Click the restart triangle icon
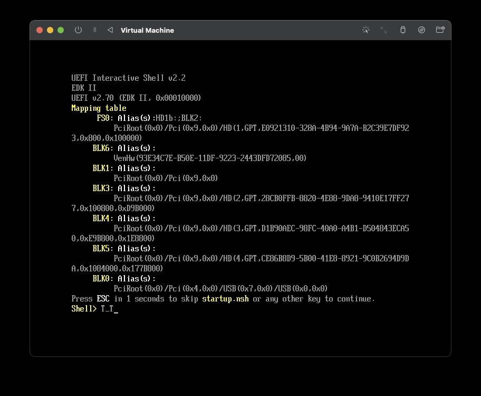 tap(110, 30)
